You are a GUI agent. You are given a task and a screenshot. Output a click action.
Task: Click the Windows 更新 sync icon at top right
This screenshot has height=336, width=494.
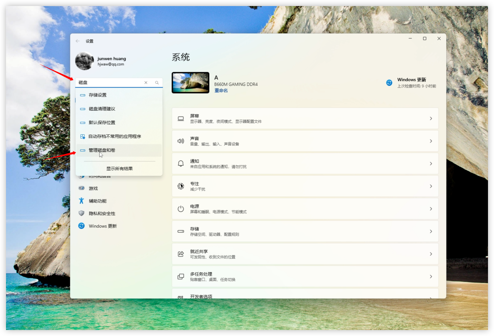tap(389, 83)
